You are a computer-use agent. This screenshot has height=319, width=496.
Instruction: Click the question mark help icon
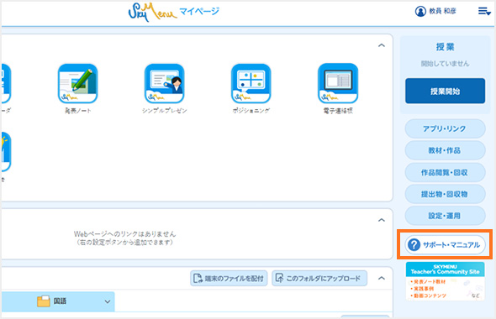point(414,244)
